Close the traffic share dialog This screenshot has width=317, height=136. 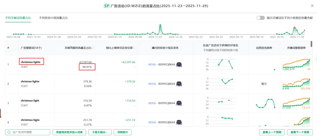[312, 6]
